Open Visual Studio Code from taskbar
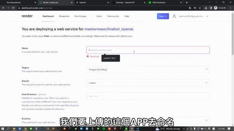 (x=137, y=128)
